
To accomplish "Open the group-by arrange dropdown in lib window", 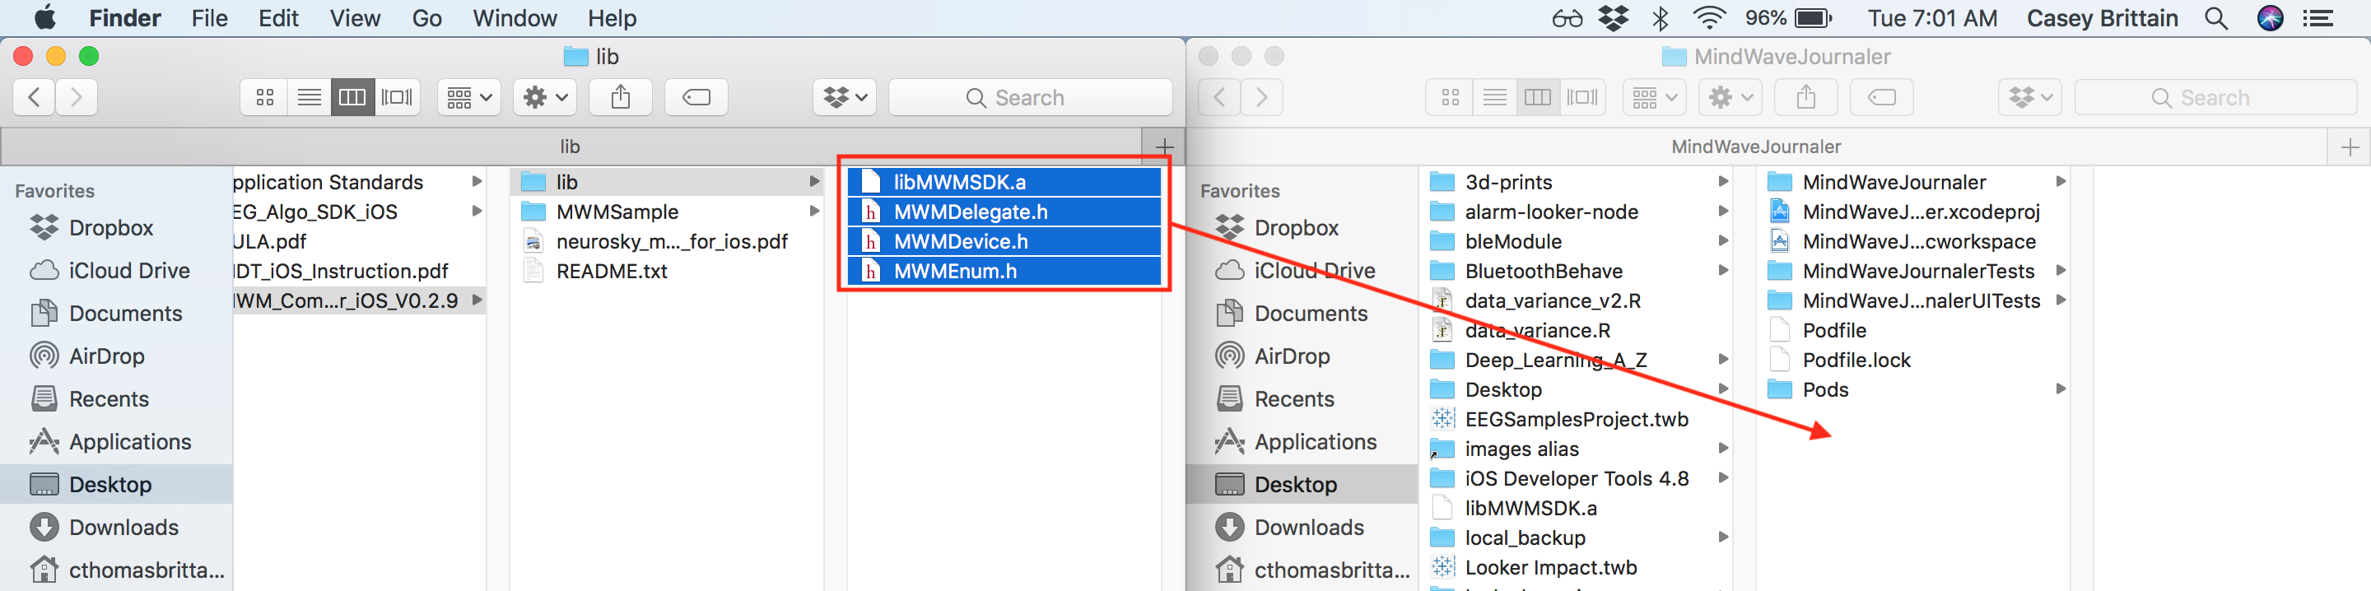I will point(468,98).
